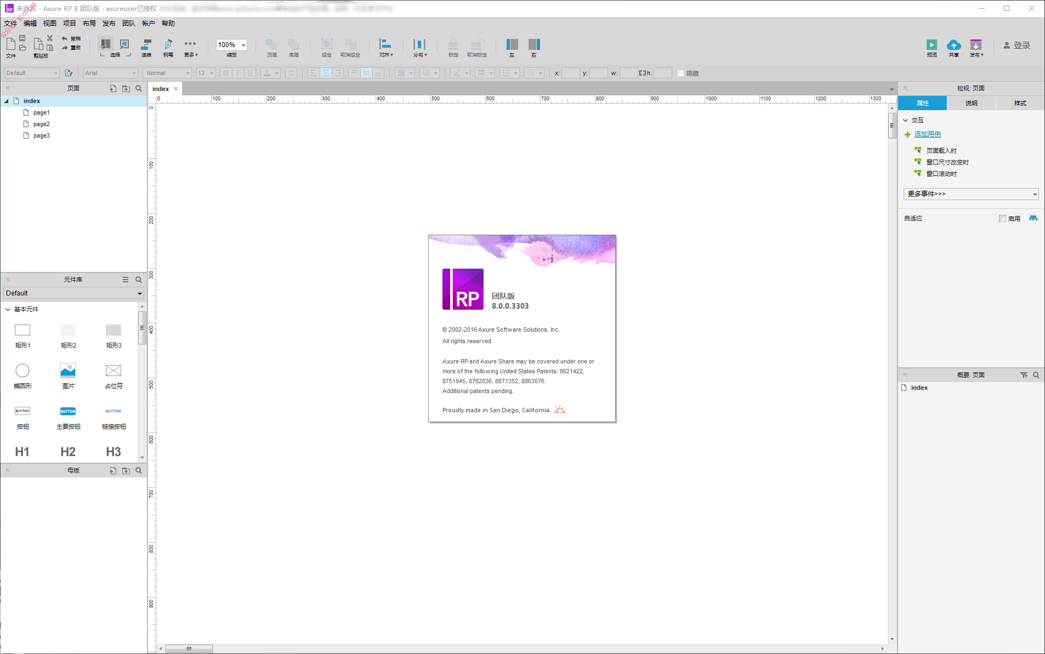The width and height of the screenshot is (1045, 654).
Task: Click the 取消锁定 unlock icon
Action: (x=477, y=44)
